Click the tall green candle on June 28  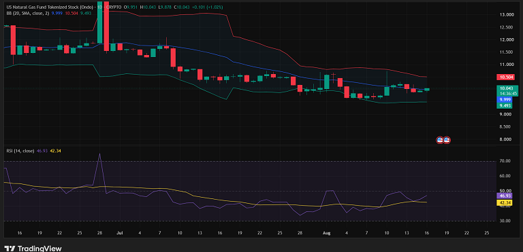coord(99,22)
